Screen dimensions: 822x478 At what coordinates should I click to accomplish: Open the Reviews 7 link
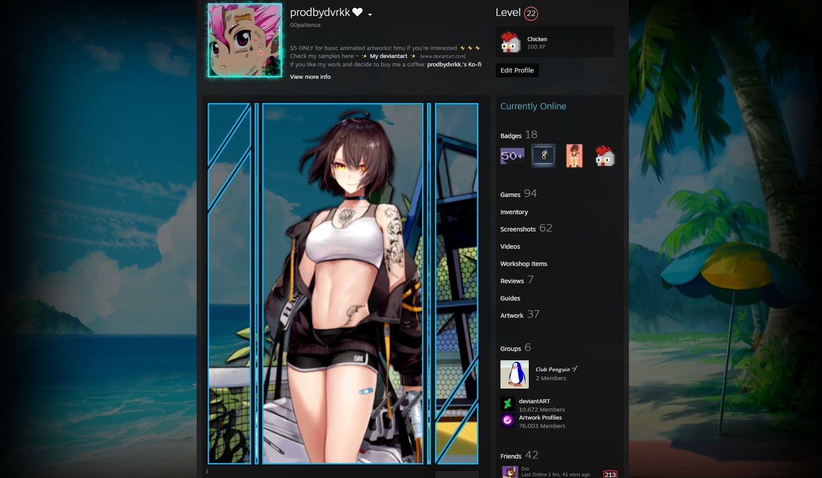point(517,280)
